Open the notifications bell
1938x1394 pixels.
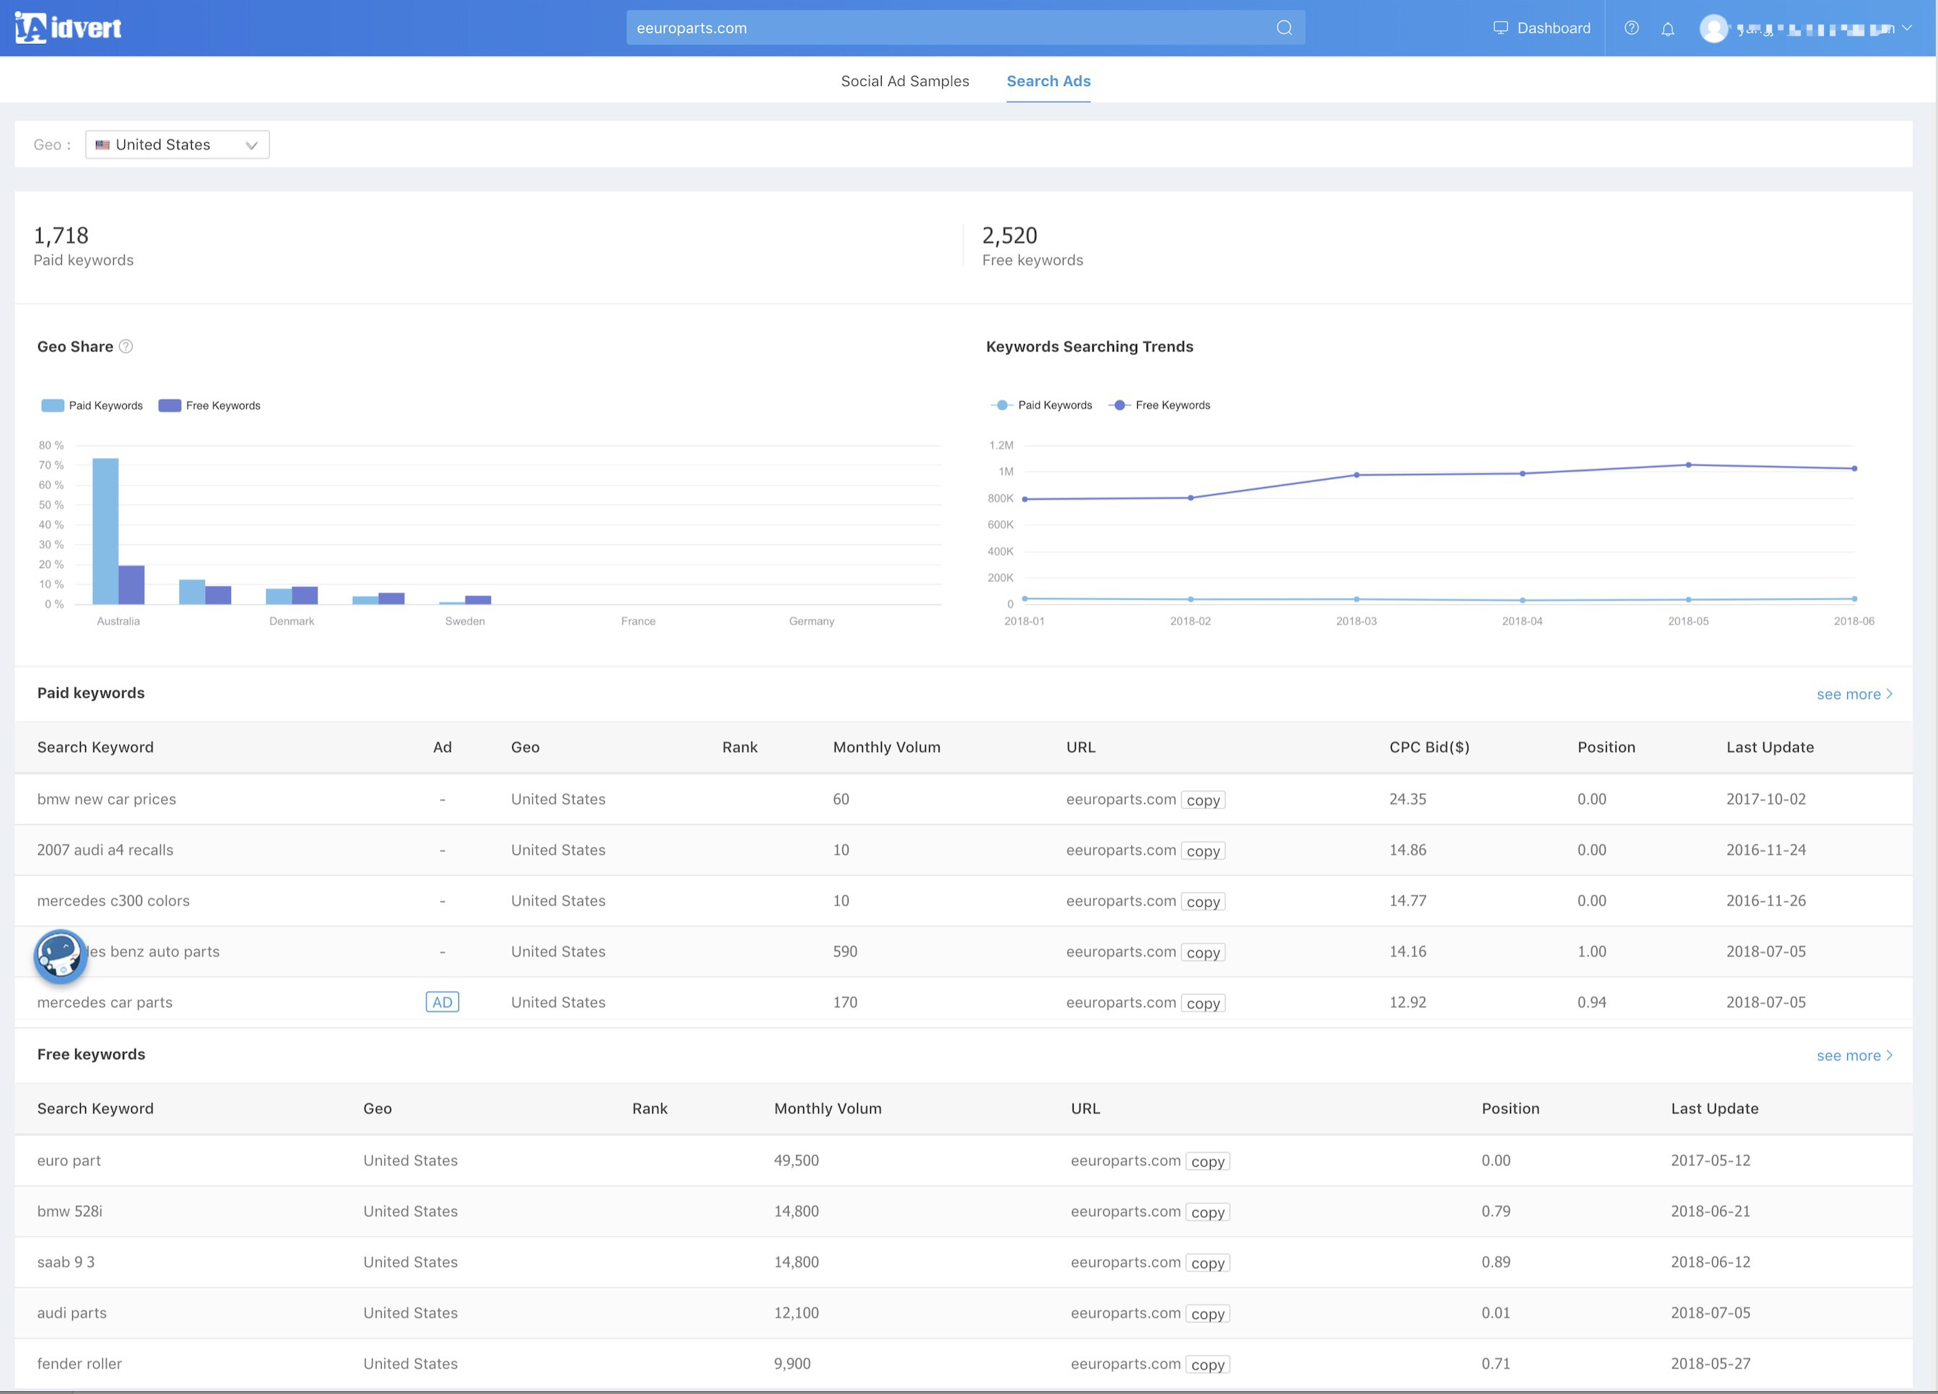point(1667,29)
